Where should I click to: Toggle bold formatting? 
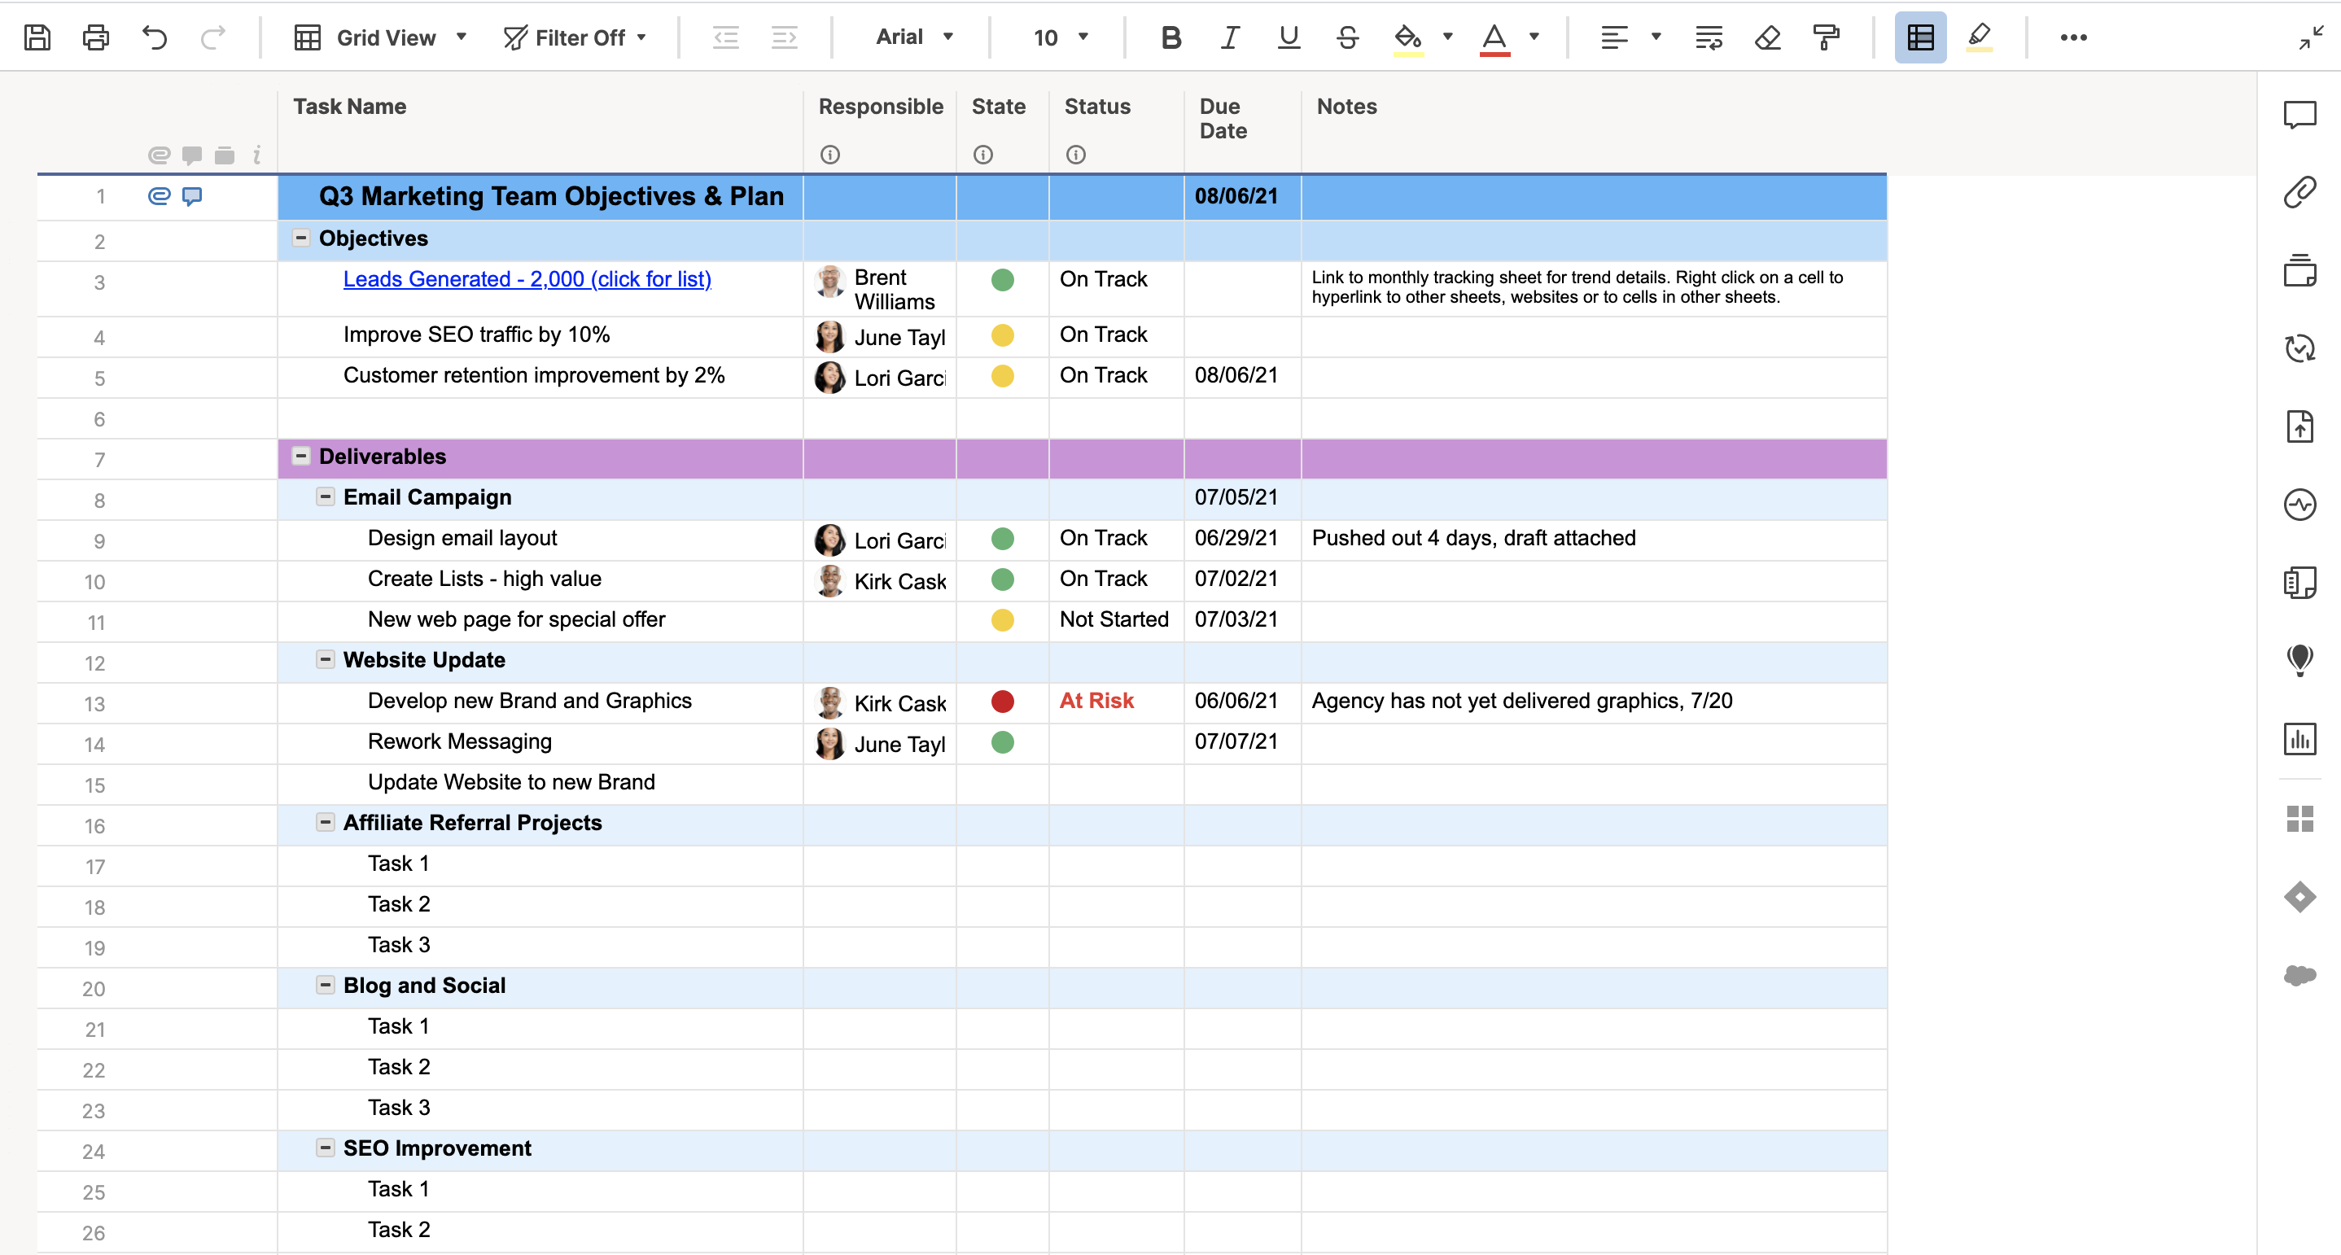1171,37
